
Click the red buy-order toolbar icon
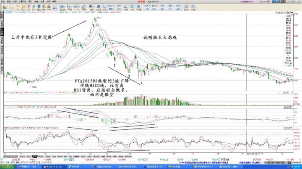29,7
